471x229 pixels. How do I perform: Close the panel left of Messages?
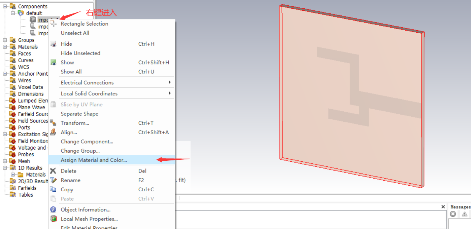coord(443,207)
